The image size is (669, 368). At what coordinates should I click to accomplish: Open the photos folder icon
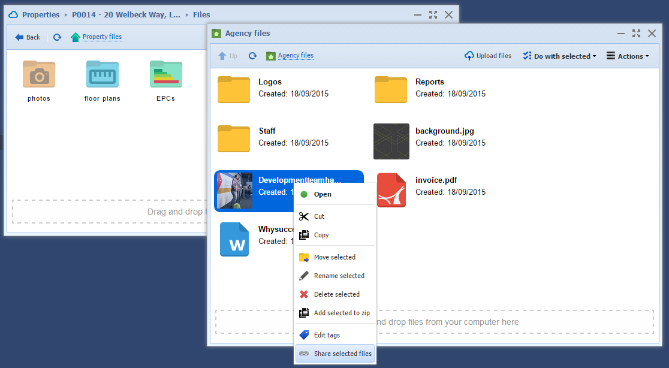(39, 74)
